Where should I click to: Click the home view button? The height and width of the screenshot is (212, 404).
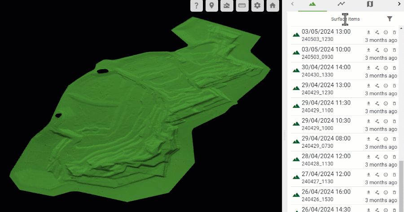tap(272, 5)
